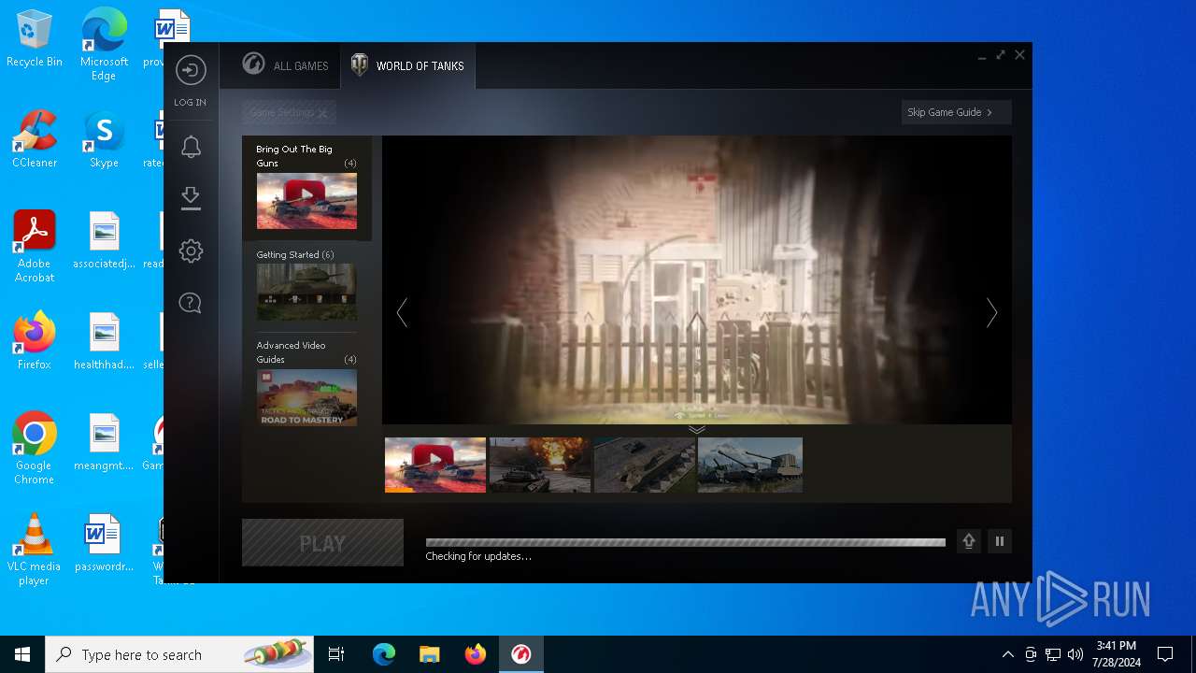This screenshot has height=673, width=1196.
Task: Open Advanced Video Guides section
Action: tap(306, 382)
